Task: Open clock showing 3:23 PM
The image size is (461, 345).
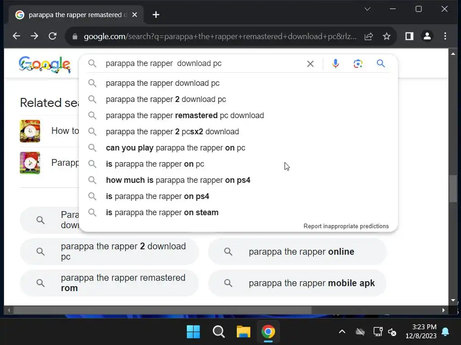Action: click(x=421, y=331)
